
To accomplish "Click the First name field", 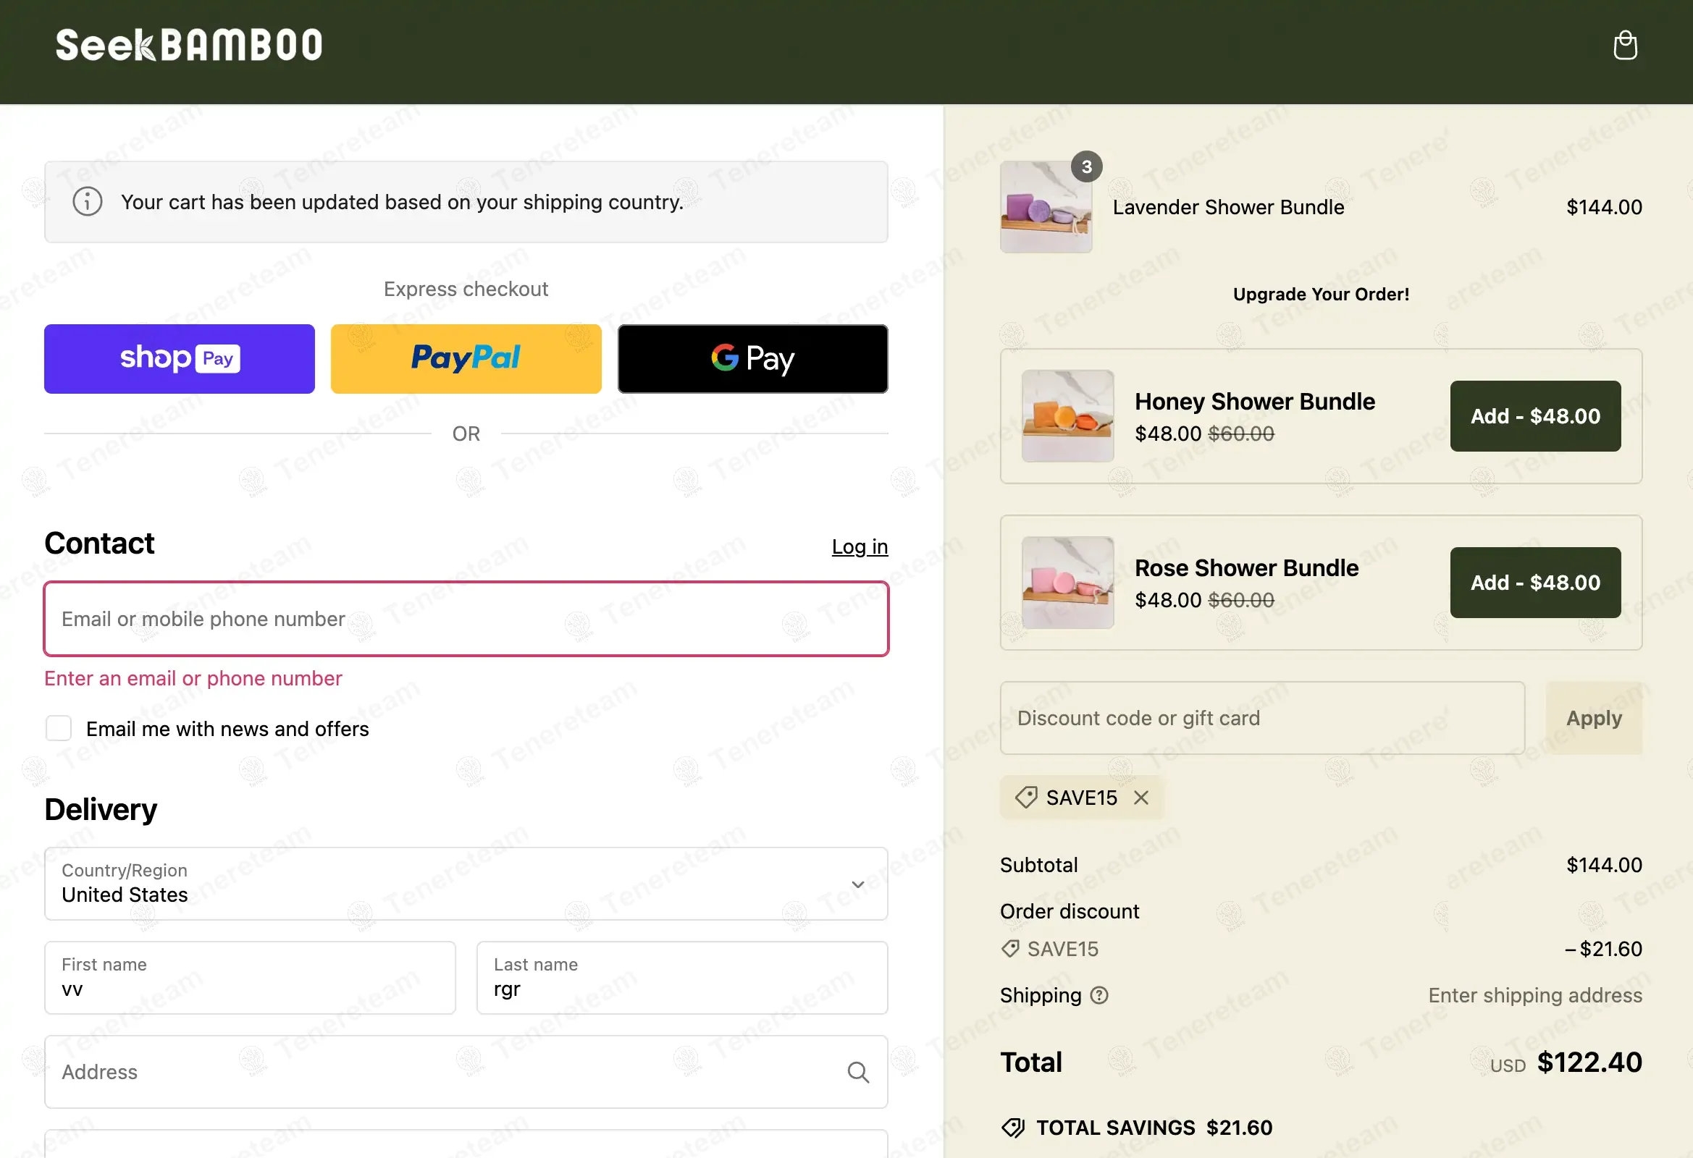I will [250, 978].
